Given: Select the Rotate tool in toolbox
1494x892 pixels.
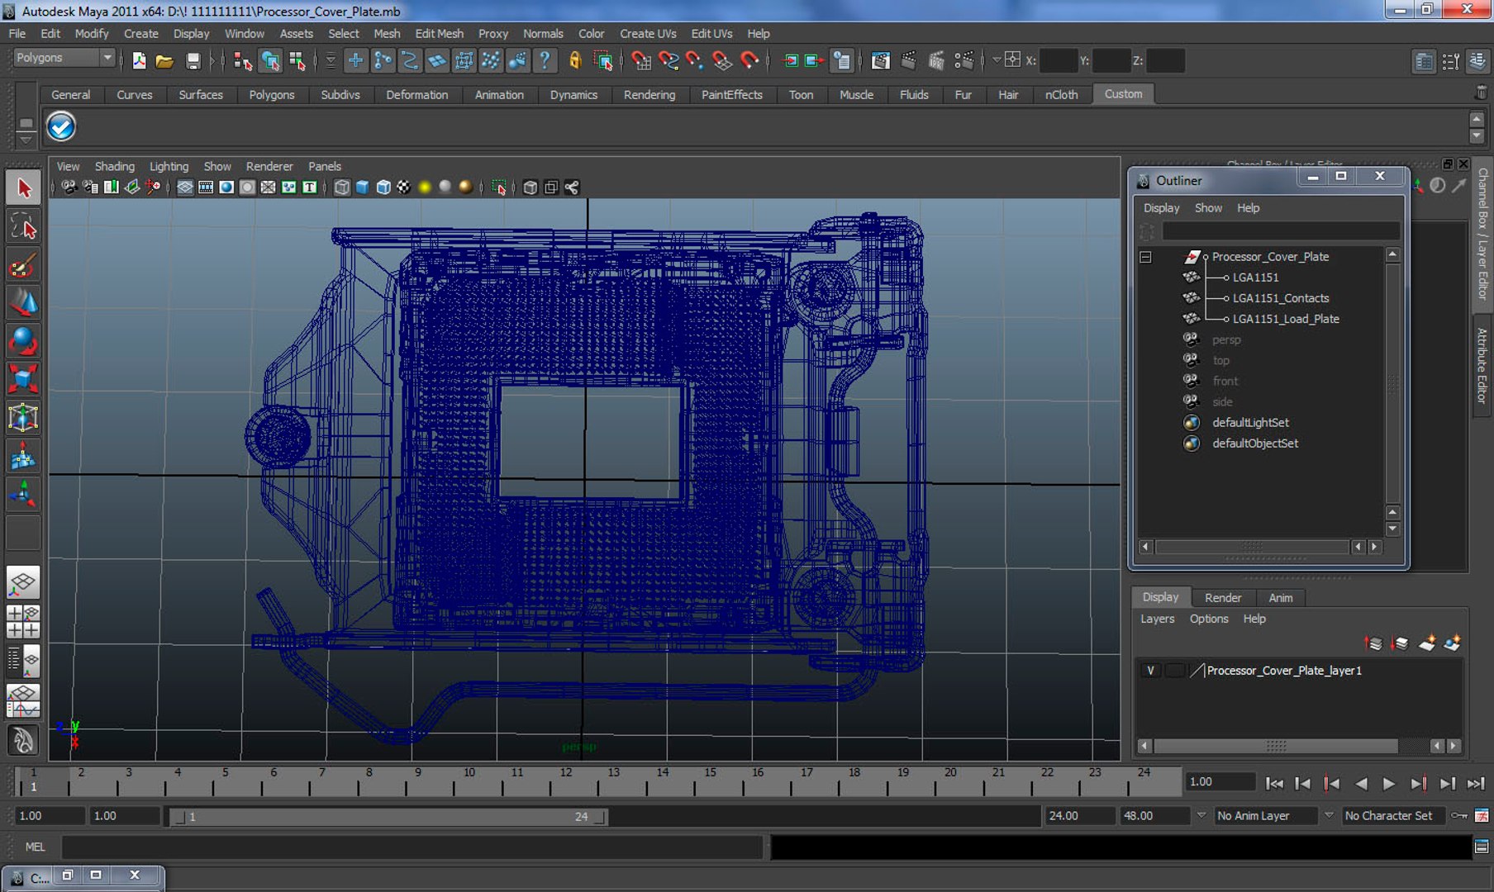Looking at the screenshot, I should pos(23,340).
